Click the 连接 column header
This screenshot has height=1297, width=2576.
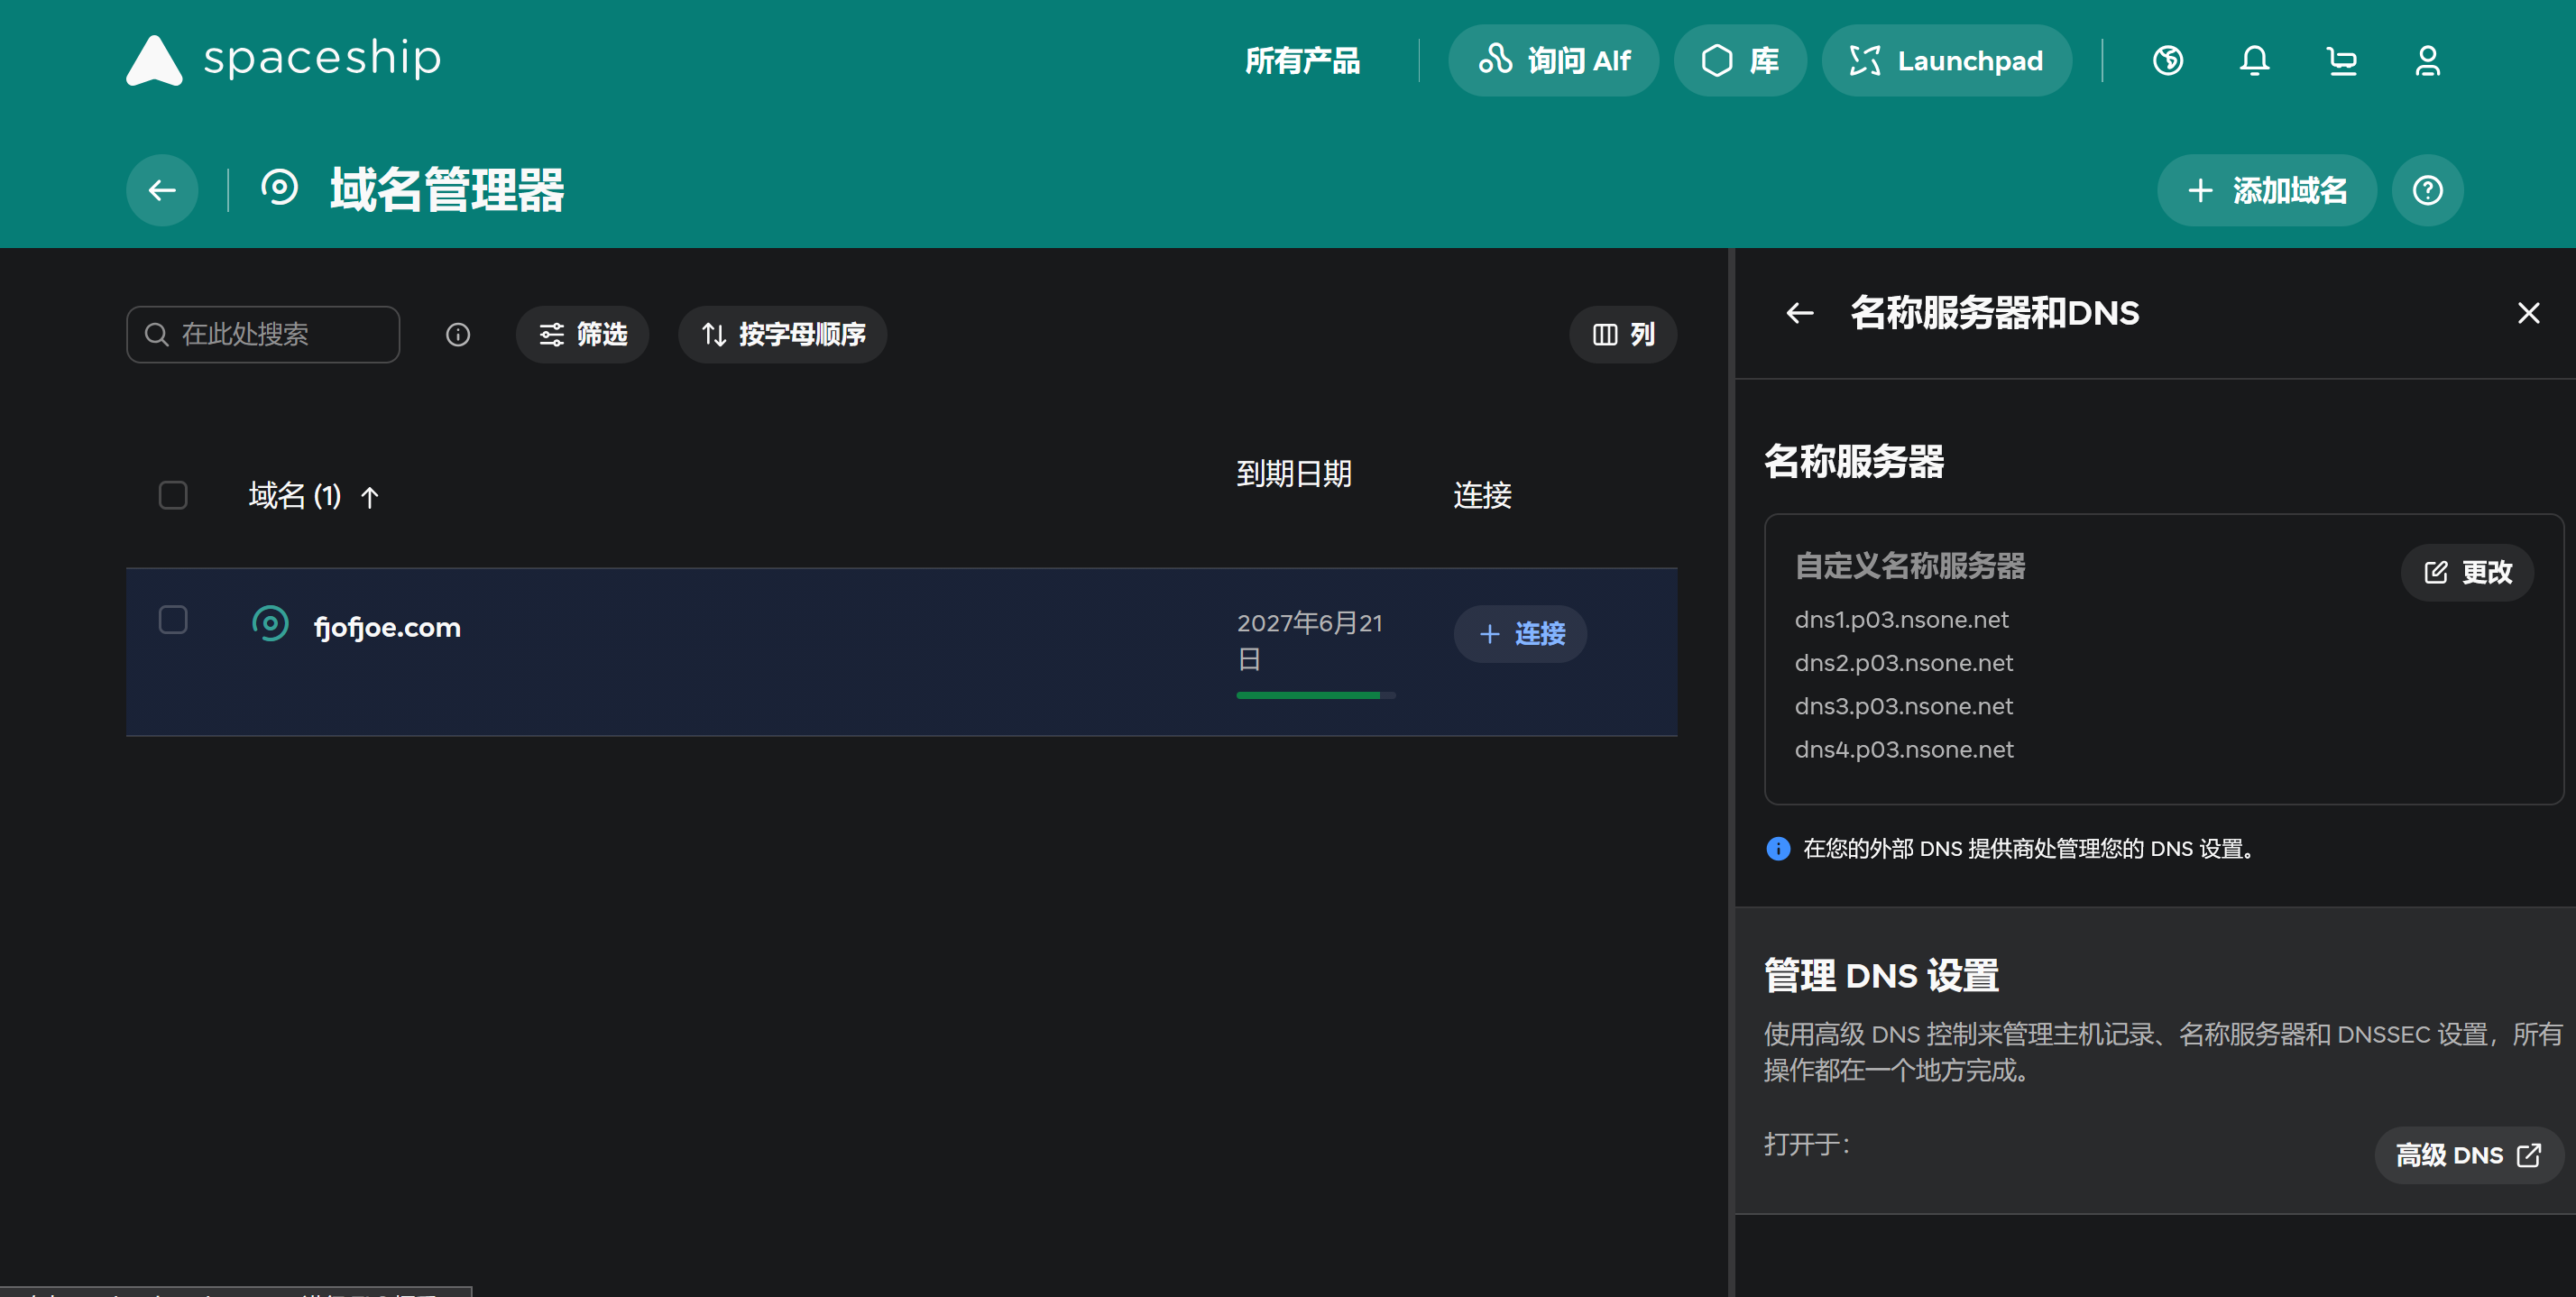1482,495
